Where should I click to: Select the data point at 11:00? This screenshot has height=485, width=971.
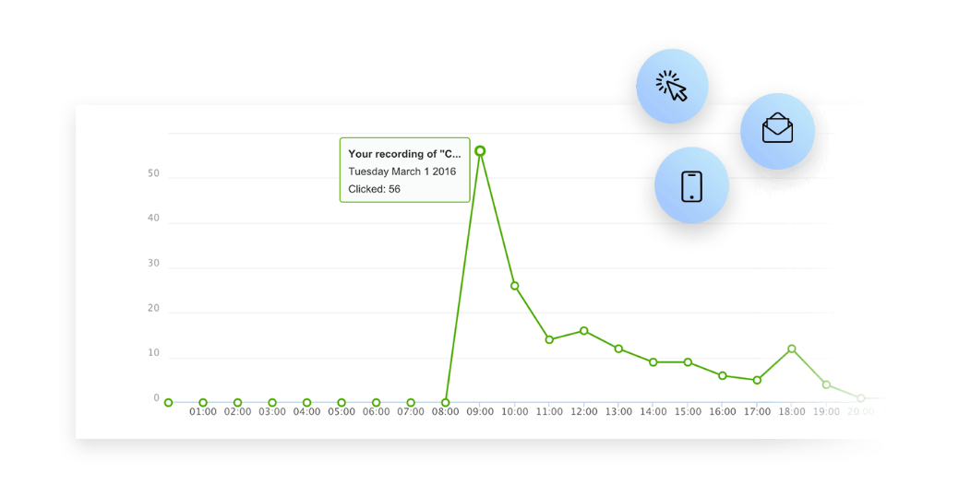549,339
